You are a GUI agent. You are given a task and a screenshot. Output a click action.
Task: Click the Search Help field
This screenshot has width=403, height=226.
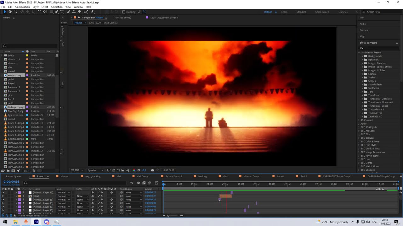(381, 12)
